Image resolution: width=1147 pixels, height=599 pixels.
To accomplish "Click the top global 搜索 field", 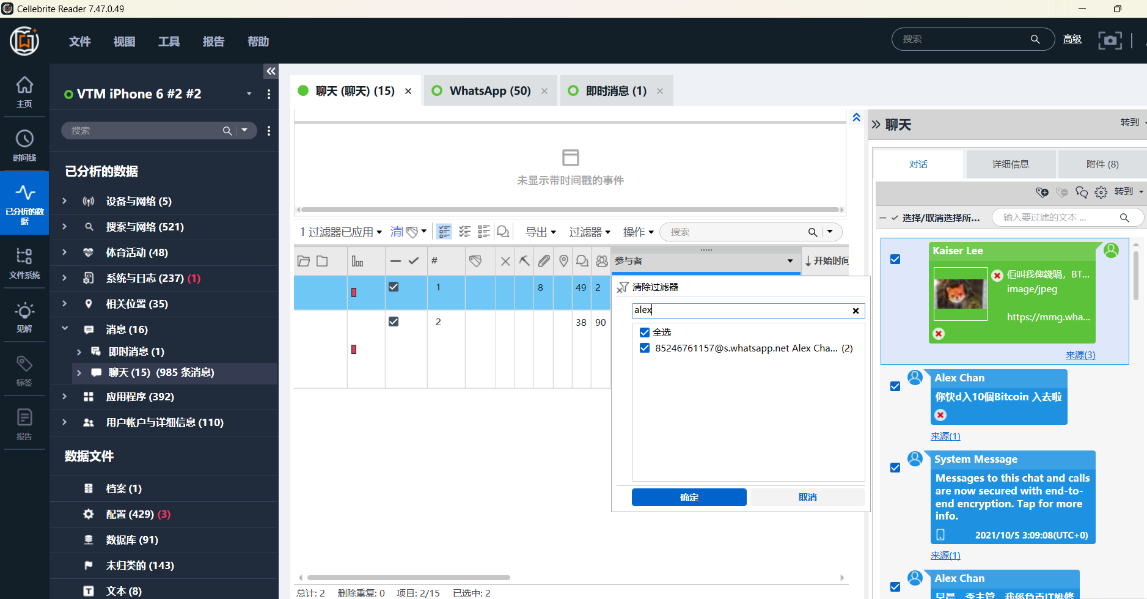I will (x=973, y=40).
